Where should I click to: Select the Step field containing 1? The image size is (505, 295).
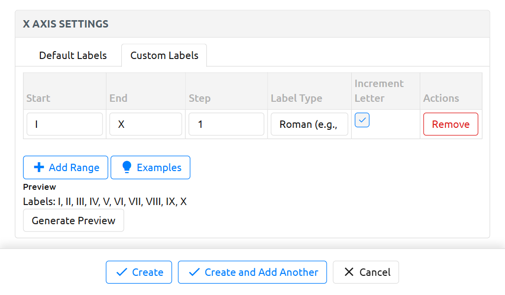point(226,124)
